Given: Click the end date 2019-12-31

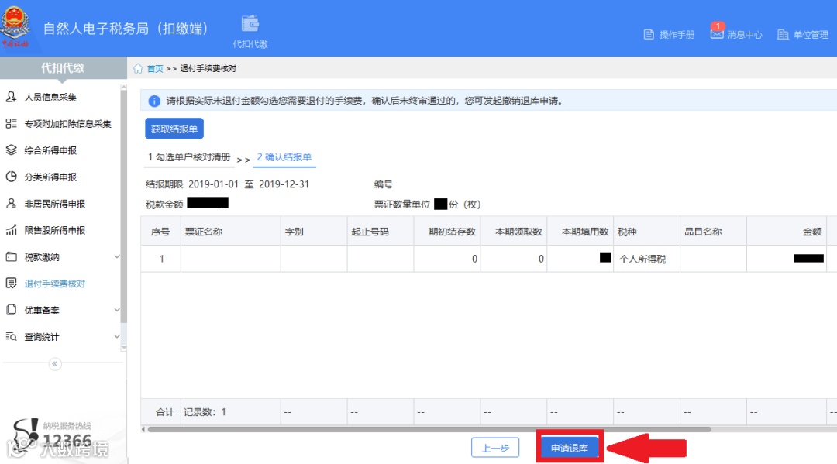Looking at the screenshot, I should click(284, 184).
